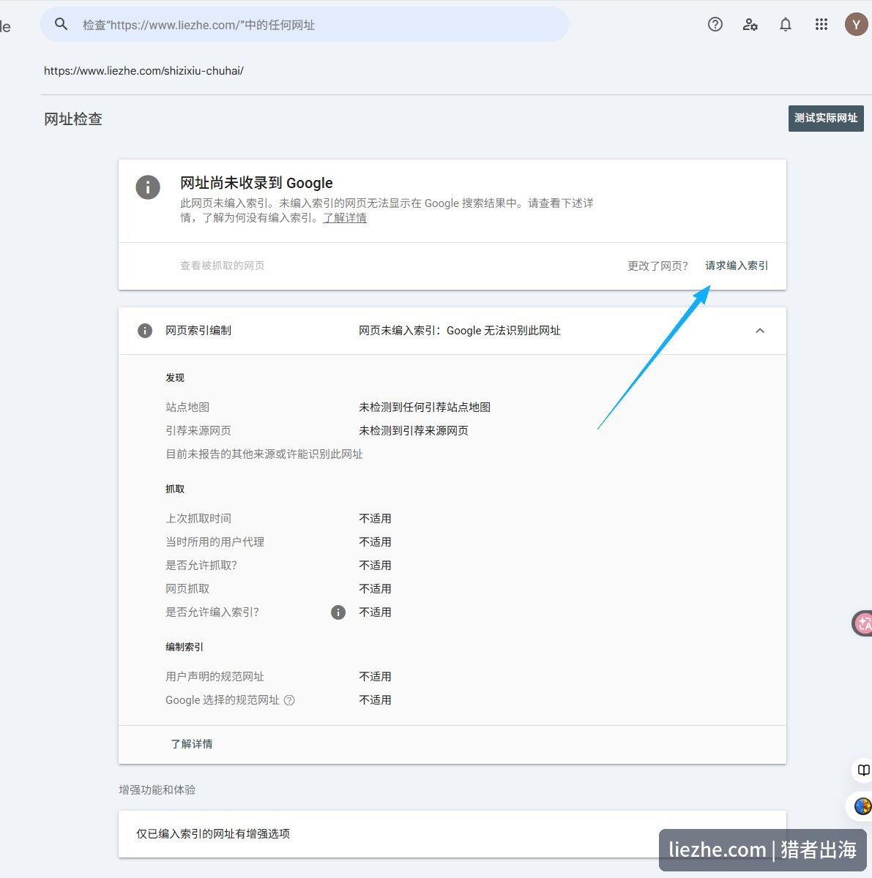Viewport: 872px width, 878px height.
Task: Open the 了解详情 link in info card
Action: coord(345,218)
